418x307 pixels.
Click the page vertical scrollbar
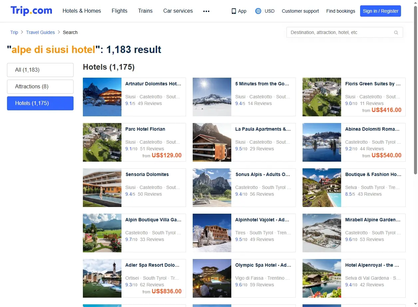click(415, 90)
